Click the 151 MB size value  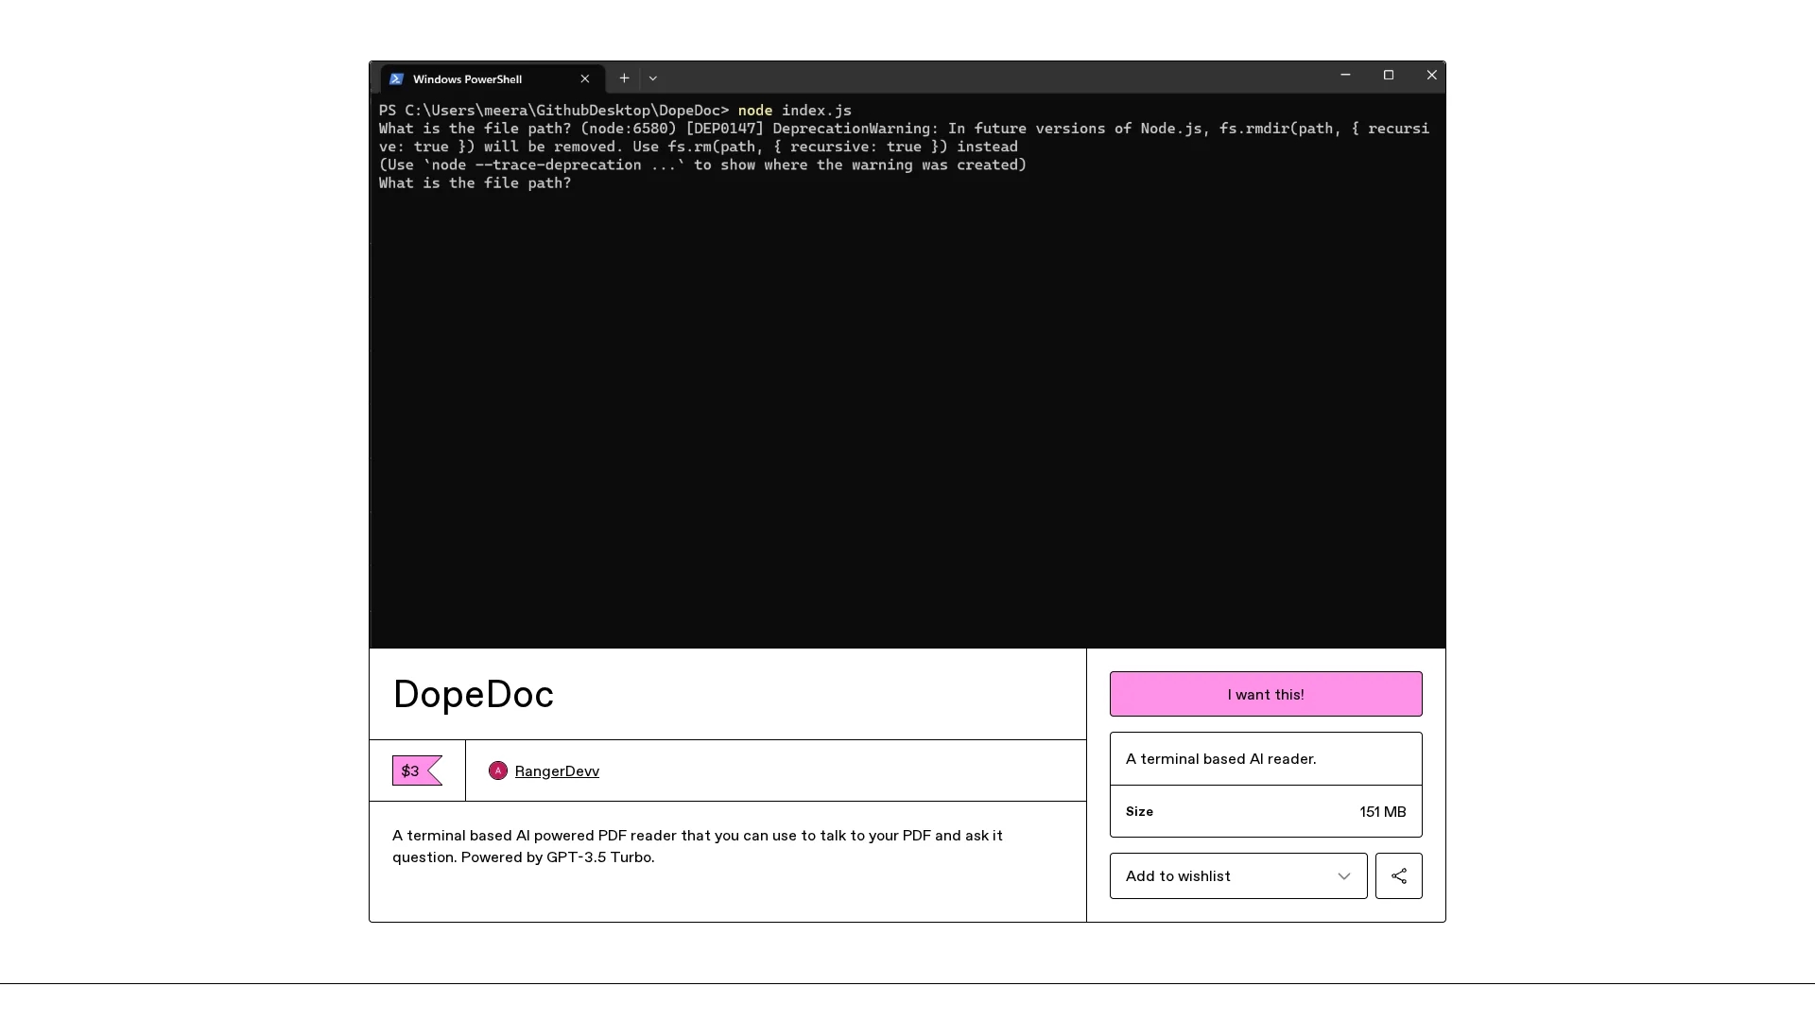coord(1383,811)
